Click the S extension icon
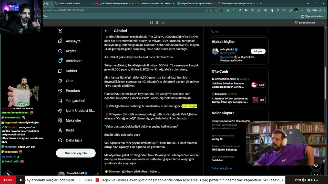This screenshot has height=184, width=328. 252,10
